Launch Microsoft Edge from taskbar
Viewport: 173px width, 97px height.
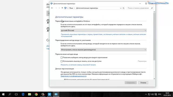click(x=23, y=94)
